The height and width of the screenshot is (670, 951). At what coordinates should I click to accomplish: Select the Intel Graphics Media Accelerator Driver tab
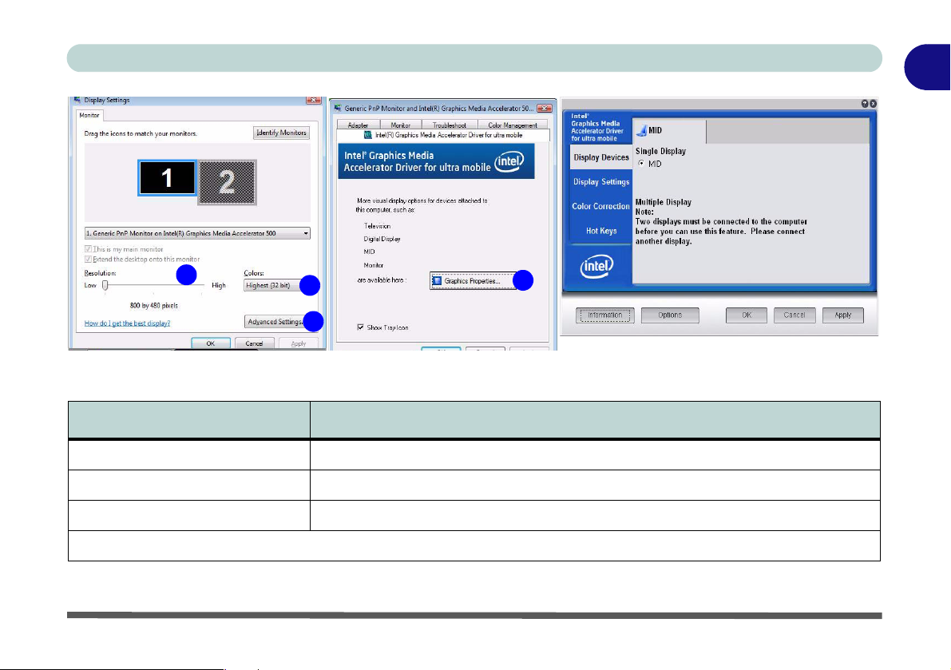click(443, 135)
